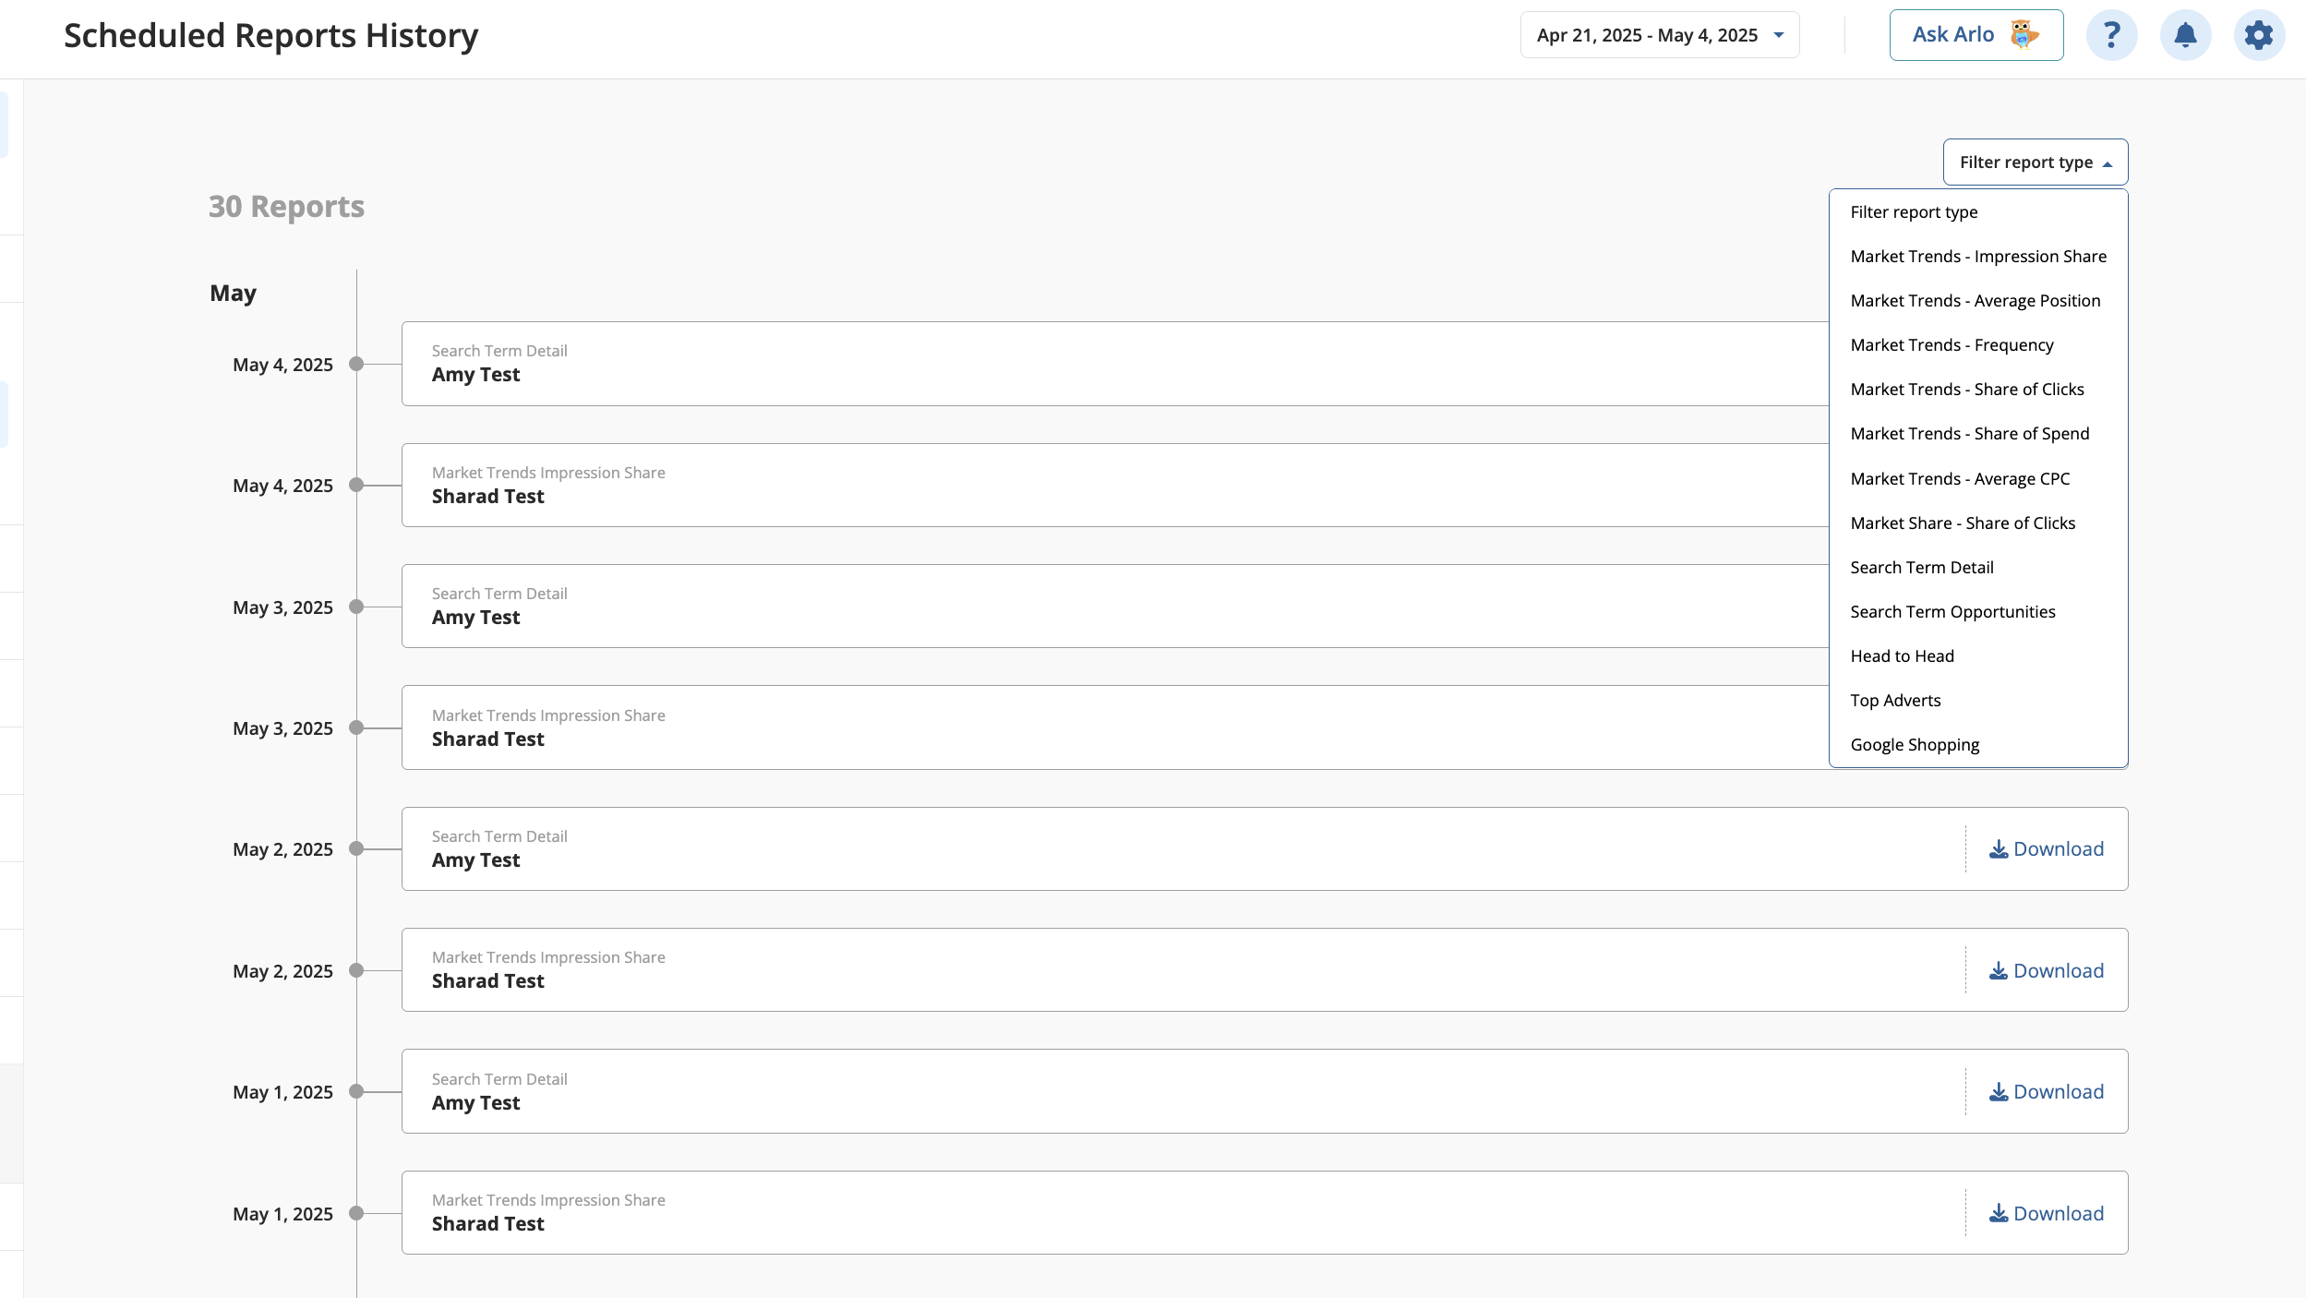Choose Market Trends - Share of Spend option

coord(1977,434)
